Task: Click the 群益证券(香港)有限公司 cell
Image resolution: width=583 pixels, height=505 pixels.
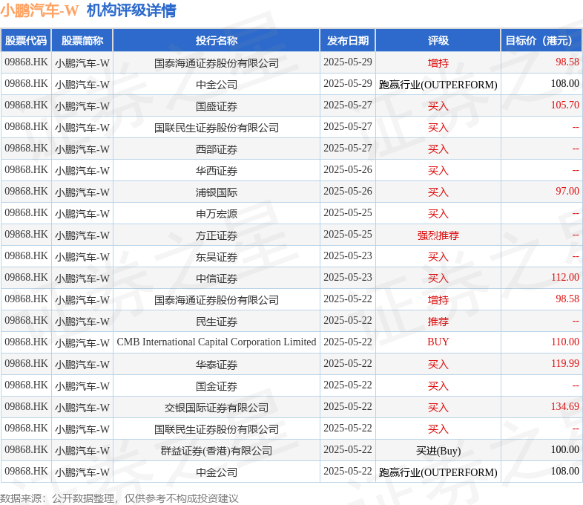Action: [x=217, y=451]
